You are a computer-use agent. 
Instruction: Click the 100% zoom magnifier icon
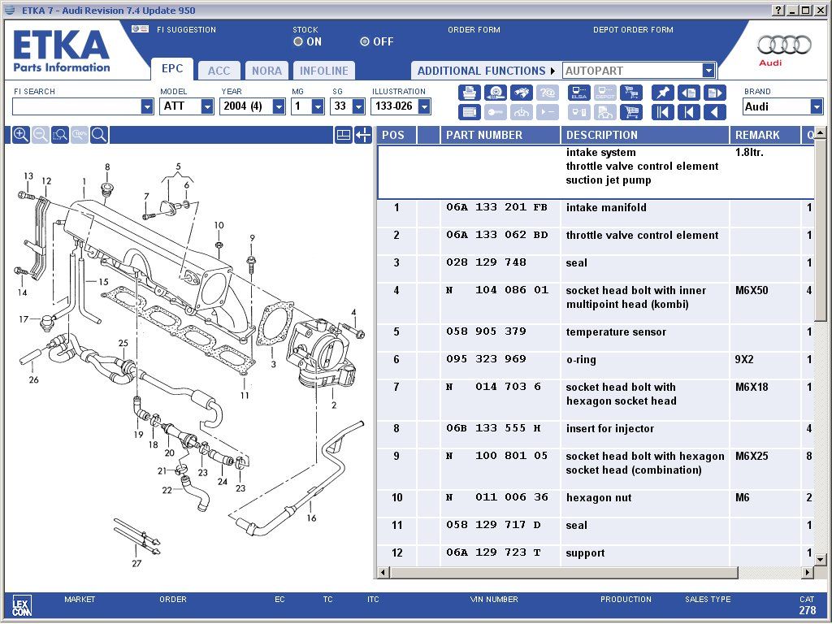(80, 135)
